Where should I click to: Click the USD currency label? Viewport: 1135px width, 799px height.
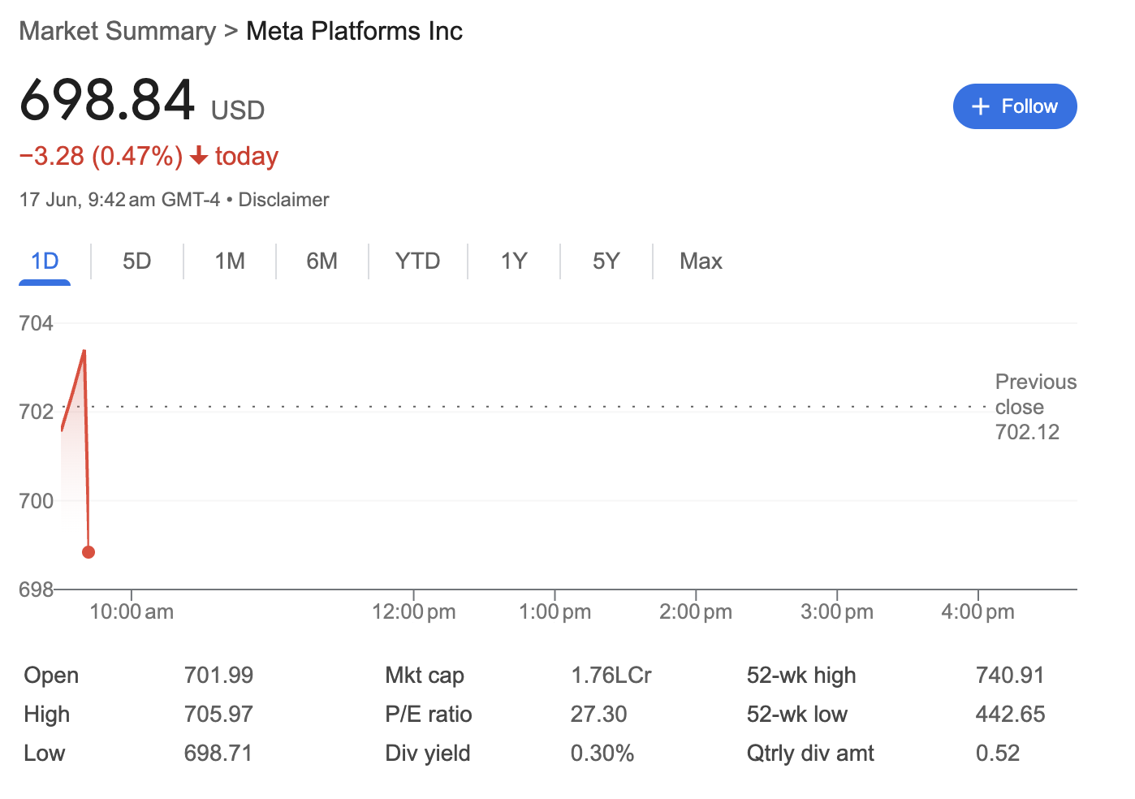pyautogui.click(x=238, y=110)
